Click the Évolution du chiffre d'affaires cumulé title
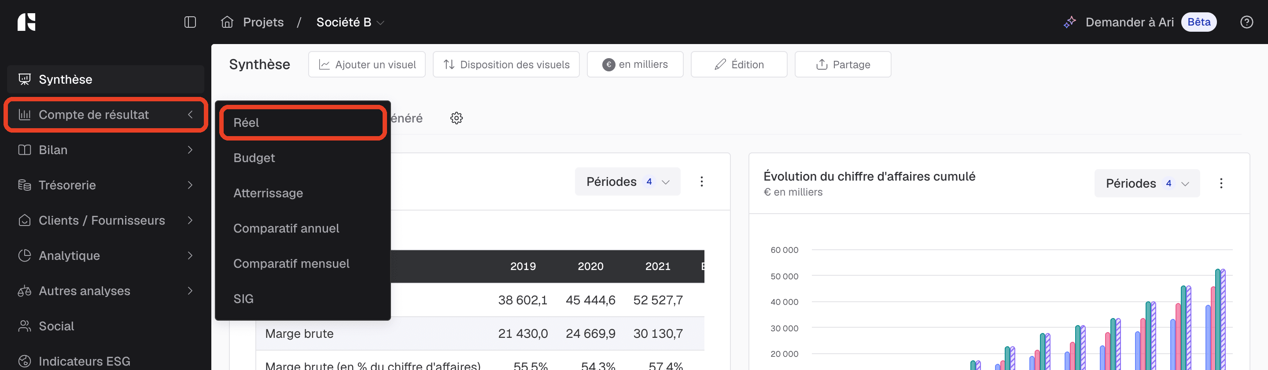Image resolution: width=1268 pixels, height=370 pixels. [x=869, y=176]
